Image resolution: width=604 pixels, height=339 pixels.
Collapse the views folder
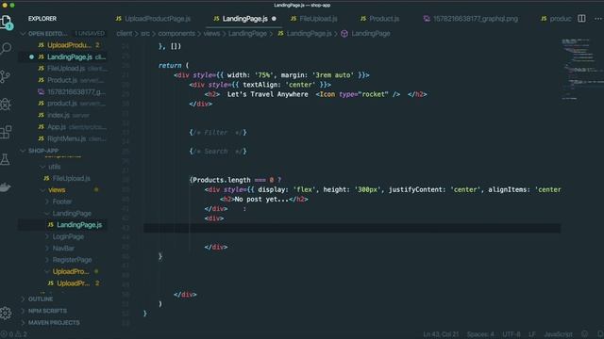click(x=57, y=190)
